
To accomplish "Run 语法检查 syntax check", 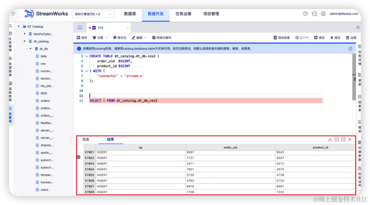I will tap(282, 37).
